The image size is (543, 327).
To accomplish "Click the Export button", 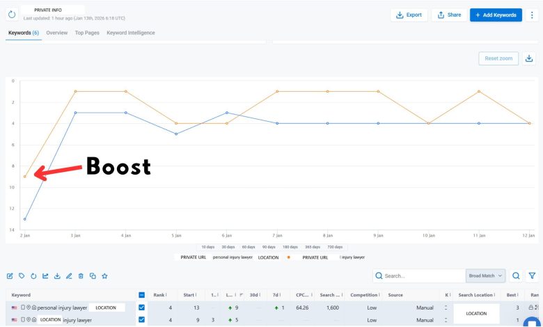I will (409, 15).
